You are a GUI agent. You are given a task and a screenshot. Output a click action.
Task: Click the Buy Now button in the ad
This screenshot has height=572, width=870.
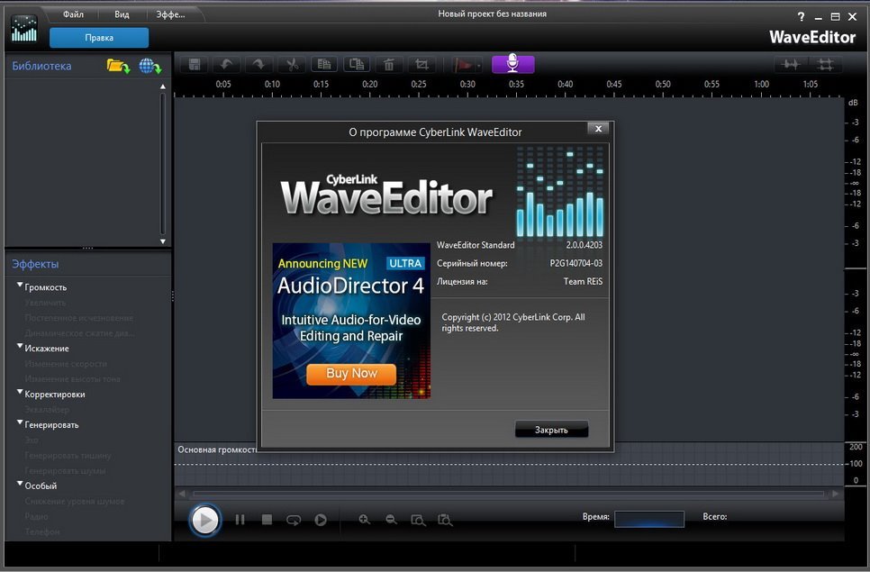click(x=351, y=374)
